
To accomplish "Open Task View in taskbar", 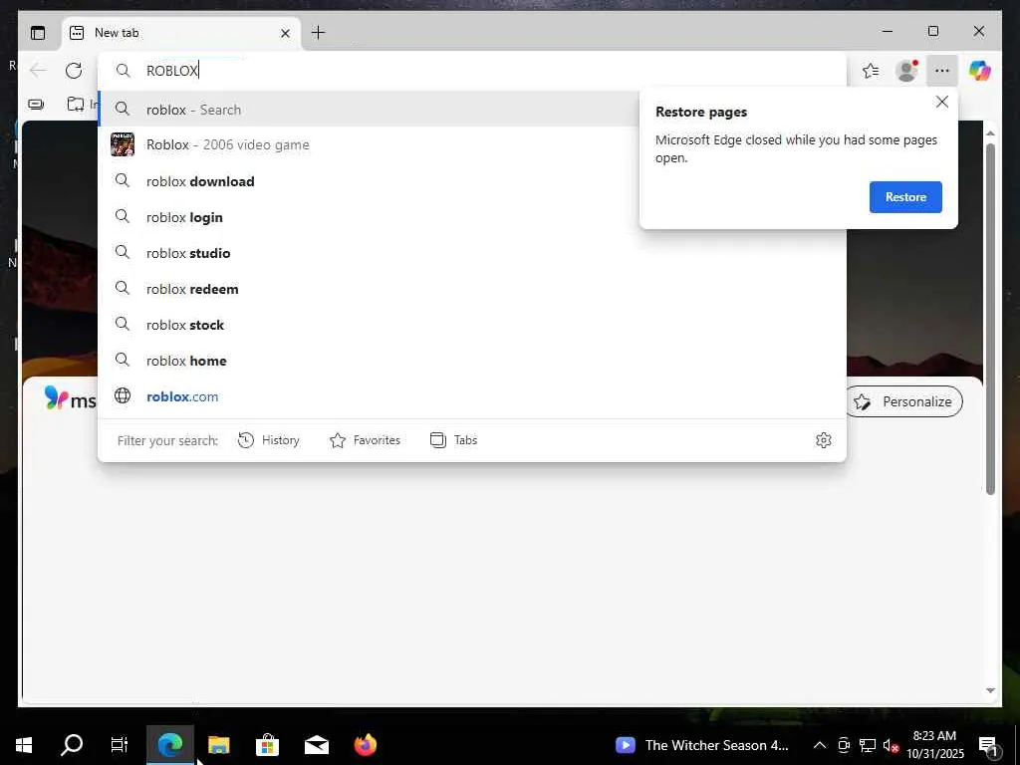I will click(x=120, y=745).
